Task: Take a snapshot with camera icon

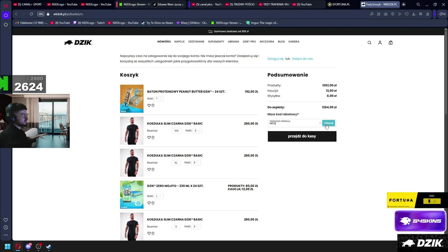Action: [x=386, y=14]
